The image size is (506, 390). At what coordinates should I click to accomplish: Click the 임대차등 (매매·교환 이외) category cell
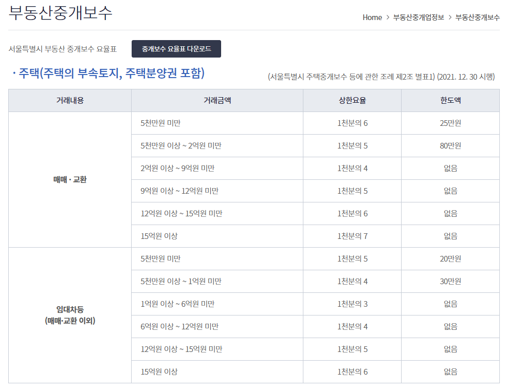(x=70, y=315)
